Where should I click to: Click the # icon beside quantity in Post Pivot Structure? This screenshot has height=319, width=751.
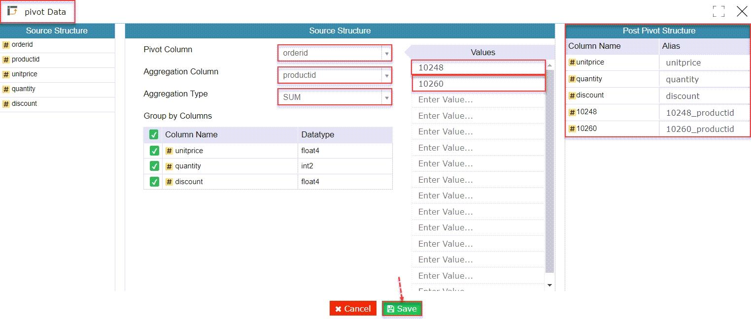point(572,79)
